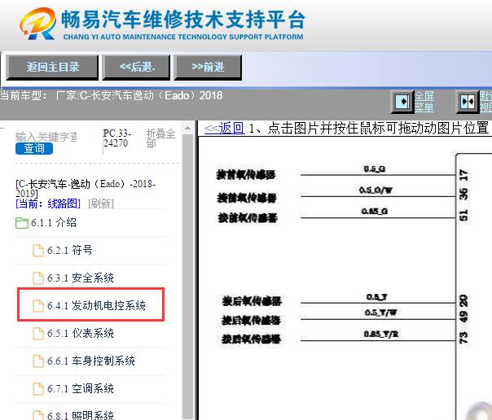Click the blue 查询 search button
The width and height of the screenshot is (492, 420).
click(34, 148)
